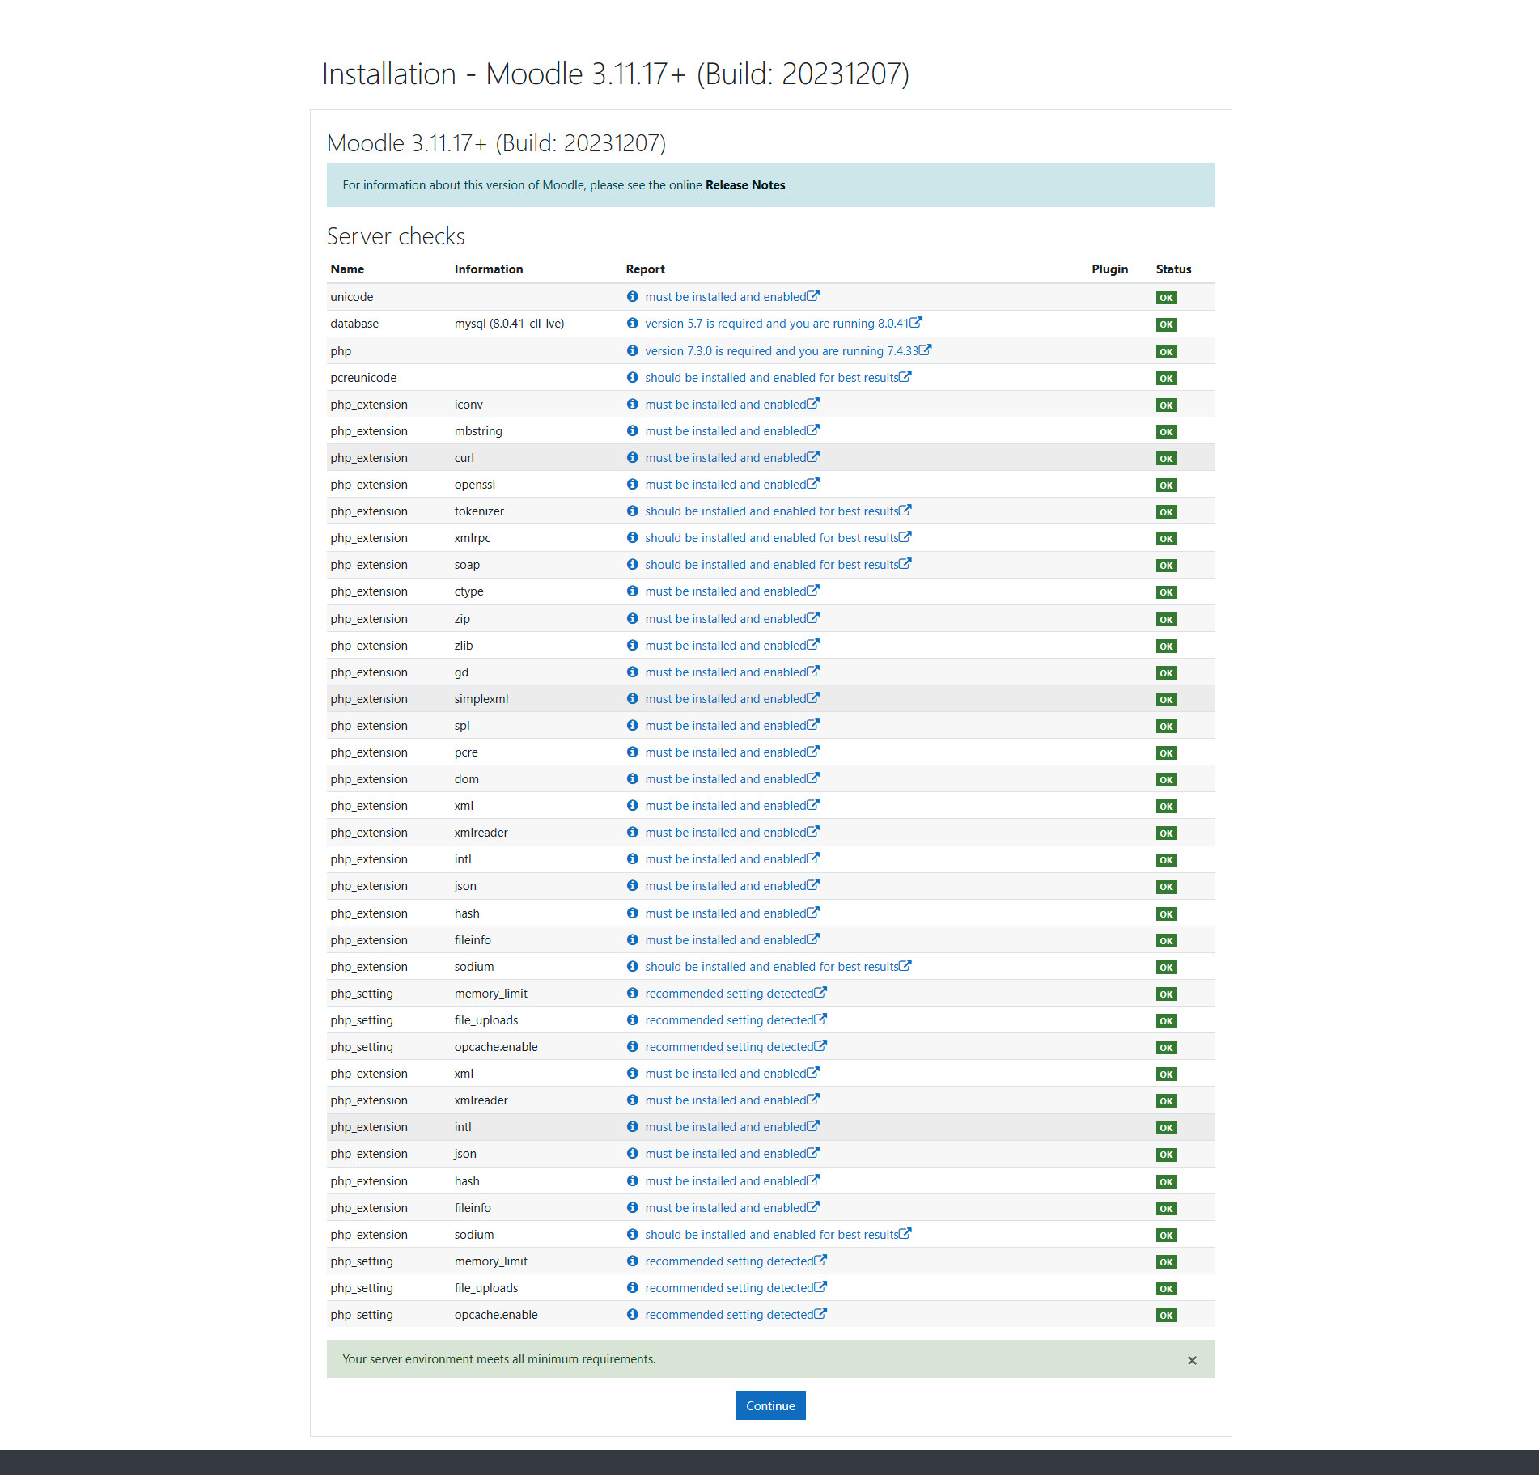Image resolution: width=1539 pixels, height=1475 pixels.
Task: Click the OK status badge for the unicode check
Action: pos(1165,297)
